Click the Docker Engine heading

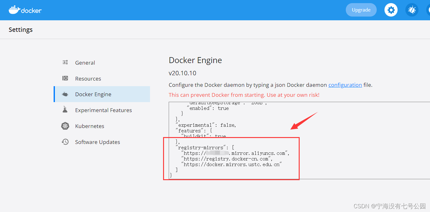[195, 60]
